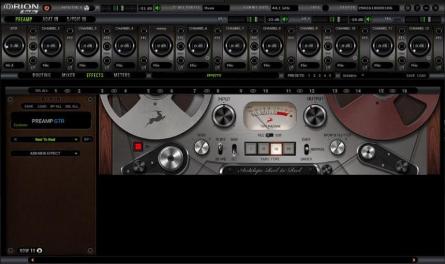This screenshot has height=264, width=445.
Task: Click the link icon between effect channels 9 and 10
Action: [253, 91]
